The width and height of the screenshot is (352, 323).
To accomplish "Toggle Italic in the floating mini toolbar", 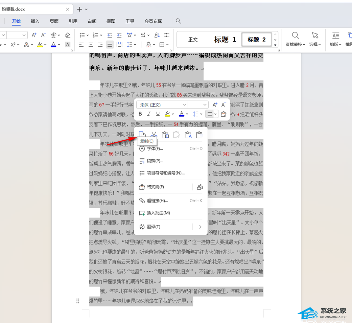I will [x=149, y=114].
